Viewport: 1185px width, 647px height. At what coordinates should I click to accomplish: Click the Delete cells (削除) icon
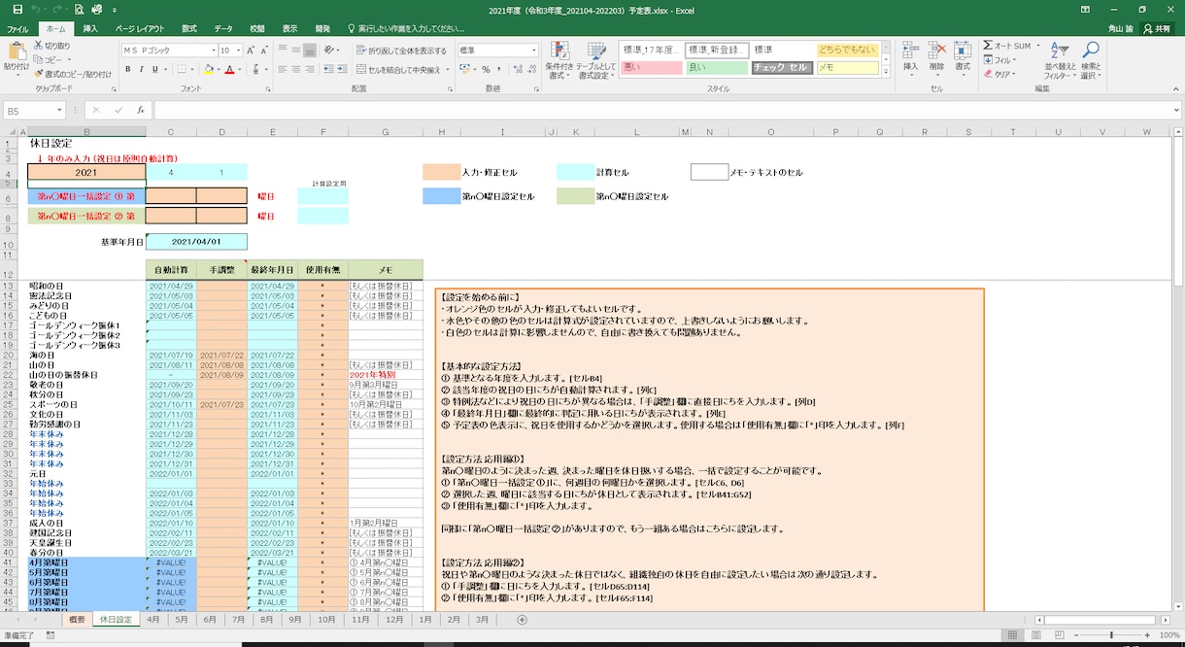(936, 51)
